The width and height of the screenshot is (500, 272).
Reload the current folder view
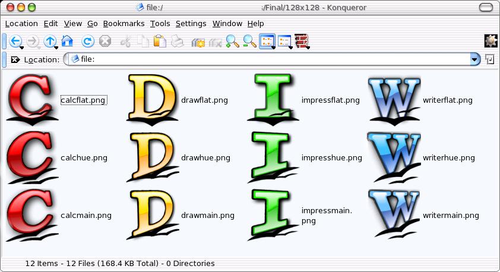tap(88, 41)
